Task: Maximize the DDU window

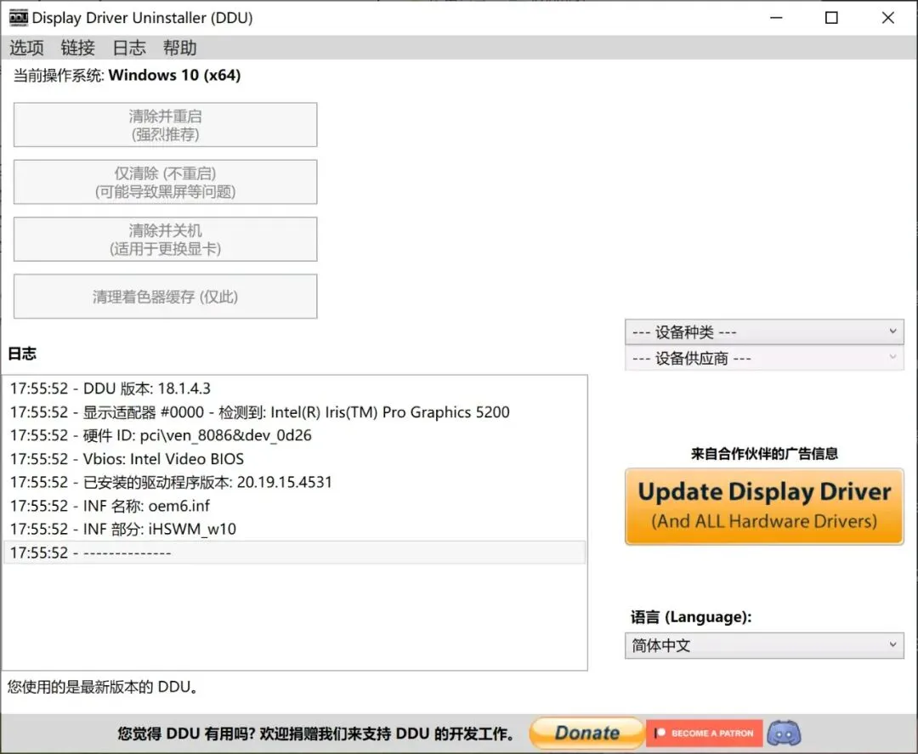Action: tap(831, 18)
